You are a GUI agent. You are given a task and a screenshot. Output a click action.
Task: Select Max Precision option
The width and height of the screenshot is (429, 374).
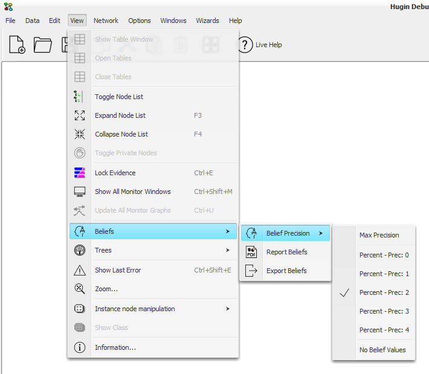pyautogui.click(x=373, y=235)
